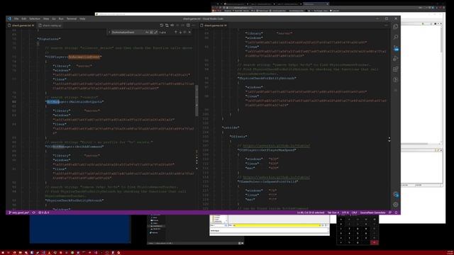Click the notifications bell in status bar
This screenshot has height=255, width=454.
coord(396,212)
